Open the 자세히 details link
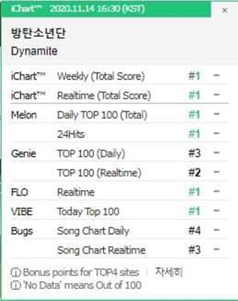This screenshot has height=301, width=238. point(169,272)
